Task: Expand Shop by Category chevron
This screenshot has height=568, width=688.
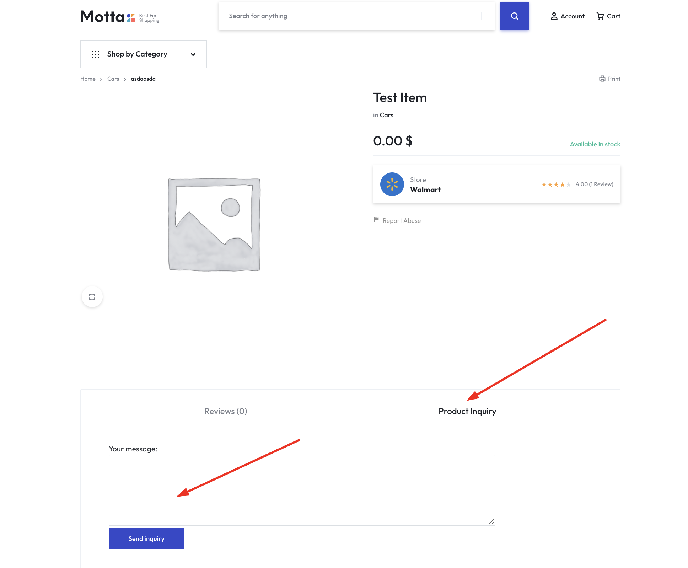Action: (193, 54)
